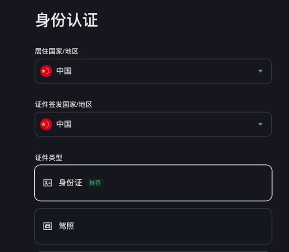Click 中国 text in residence country field
Screen dimensions: 289x252
[x=64, y=71]
